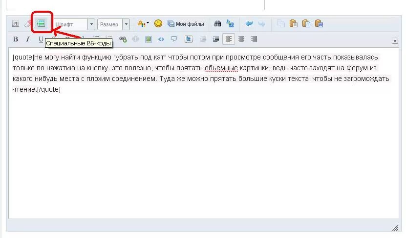This screenshot has width=406, height=238.
Task: Click the Remove Format eraser icon
Action: (x=28, y=24)
